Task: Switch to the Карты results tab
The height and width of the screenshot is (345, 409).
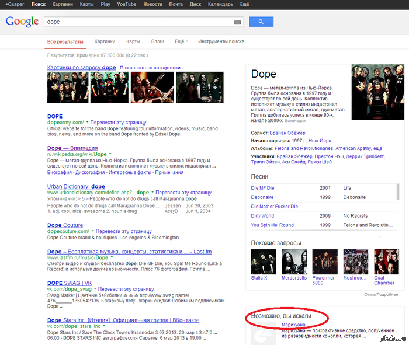Action: click(133, 41)
